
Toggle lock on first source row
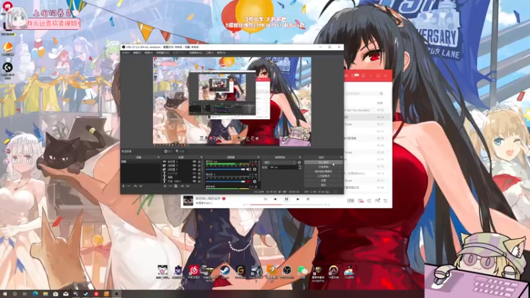click(x=199, y=162)
